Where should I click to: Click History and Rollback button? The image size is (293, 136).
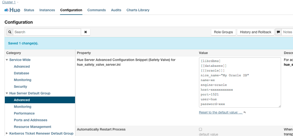(255, 32)
